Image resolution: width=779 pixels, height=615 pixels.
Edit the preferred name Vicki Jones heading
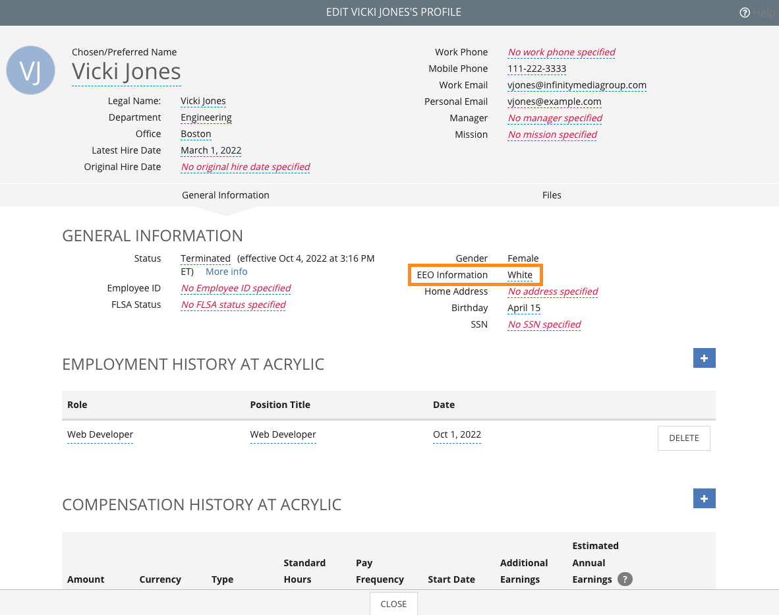[x=126, y=72]
